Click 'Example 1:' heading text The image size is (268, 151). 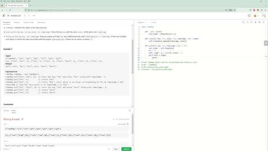coord(8,49)
